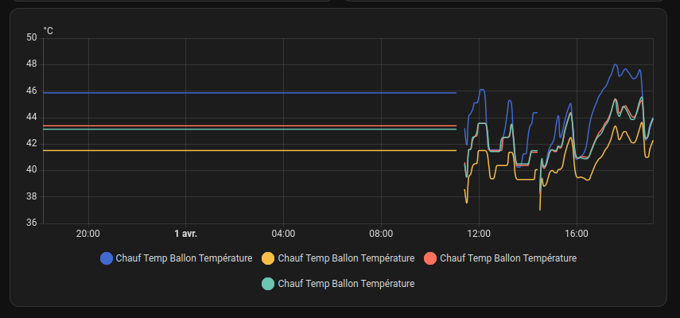Viewport: 680px width, 318px height.
Task: Toggle the green legend circle series
Action: 269,283
